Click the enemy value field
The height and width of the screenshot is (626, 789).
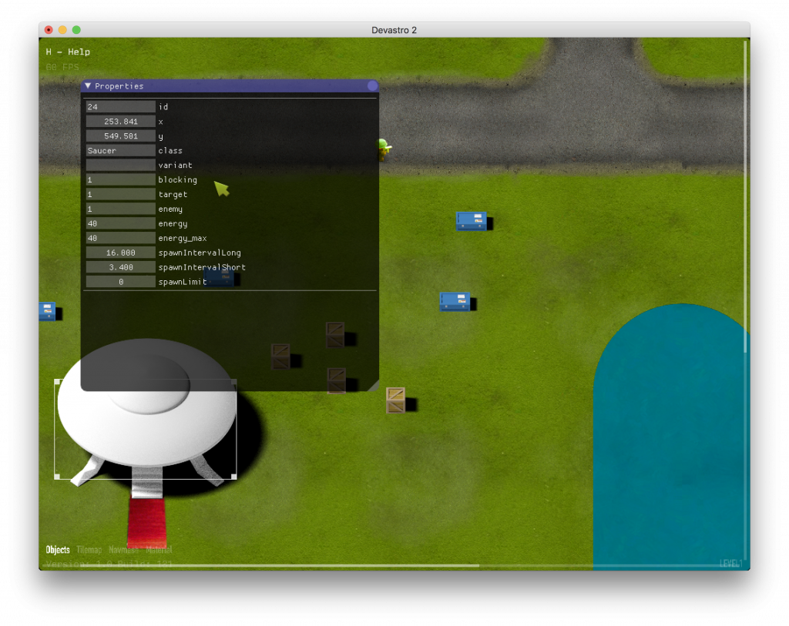(121, 209)
